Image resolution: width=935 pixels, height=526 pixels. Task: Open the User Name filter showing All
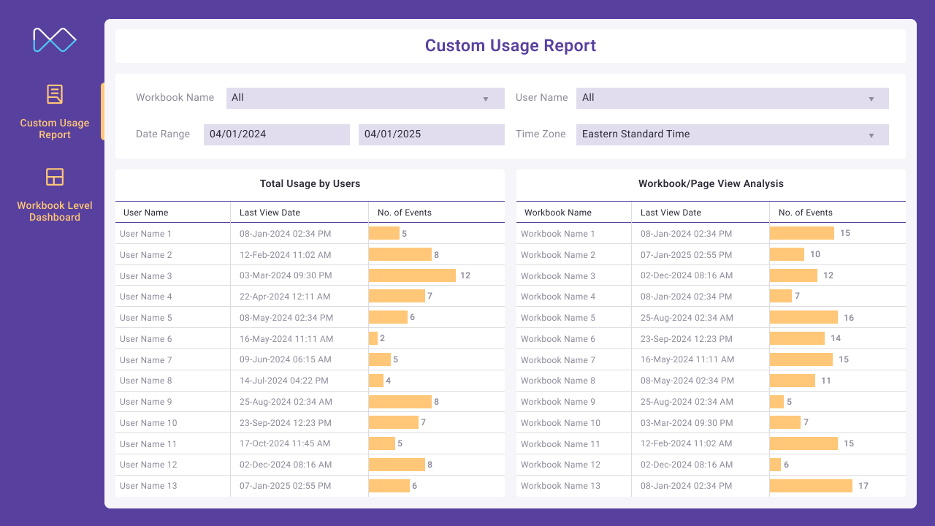pyautogui.click(x=732, y=98)
